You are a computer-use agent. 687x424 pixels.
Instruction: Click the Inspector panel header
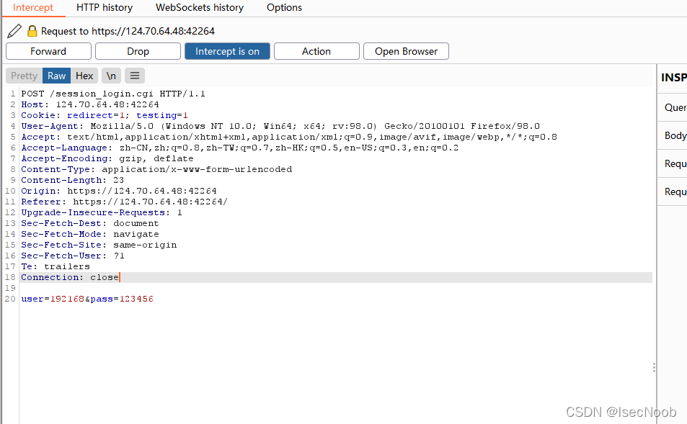point(673,78)
